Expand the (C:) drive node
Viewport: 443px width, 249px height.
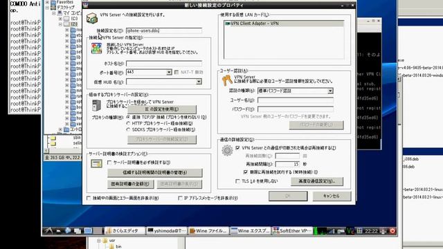pyautogui.click(x=60, y=19)
